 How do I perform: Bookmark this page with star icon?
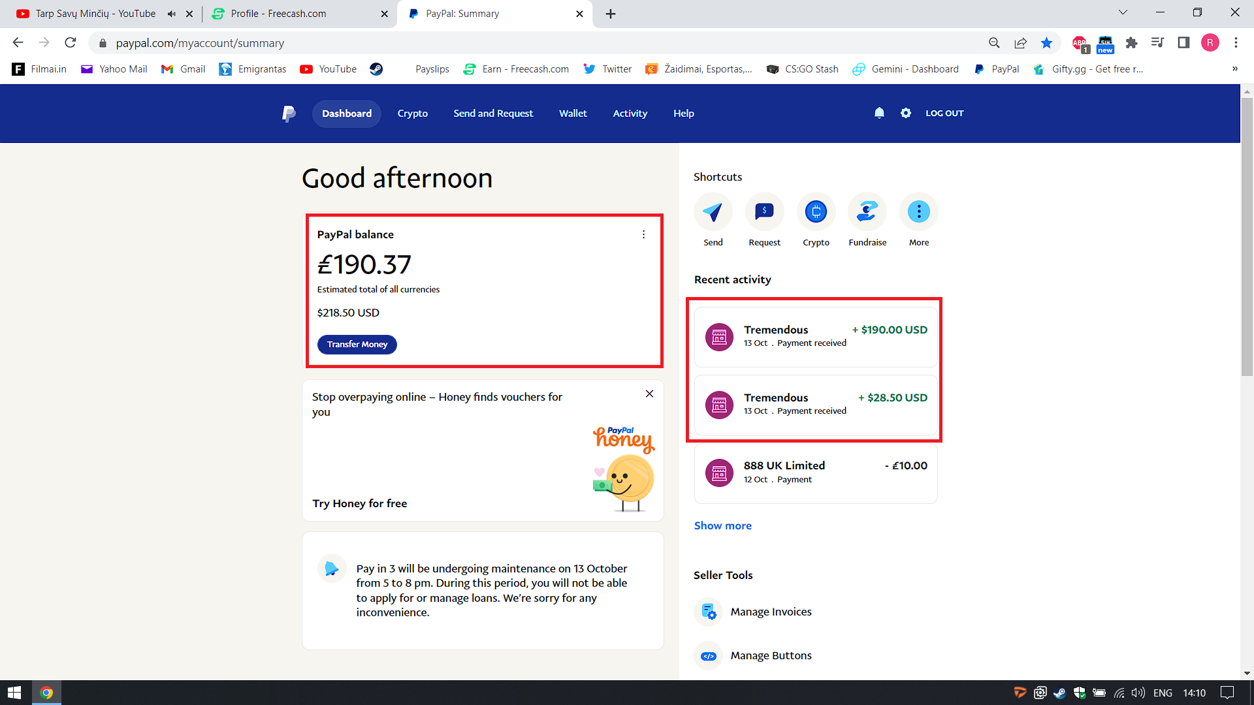(1046, 43)
